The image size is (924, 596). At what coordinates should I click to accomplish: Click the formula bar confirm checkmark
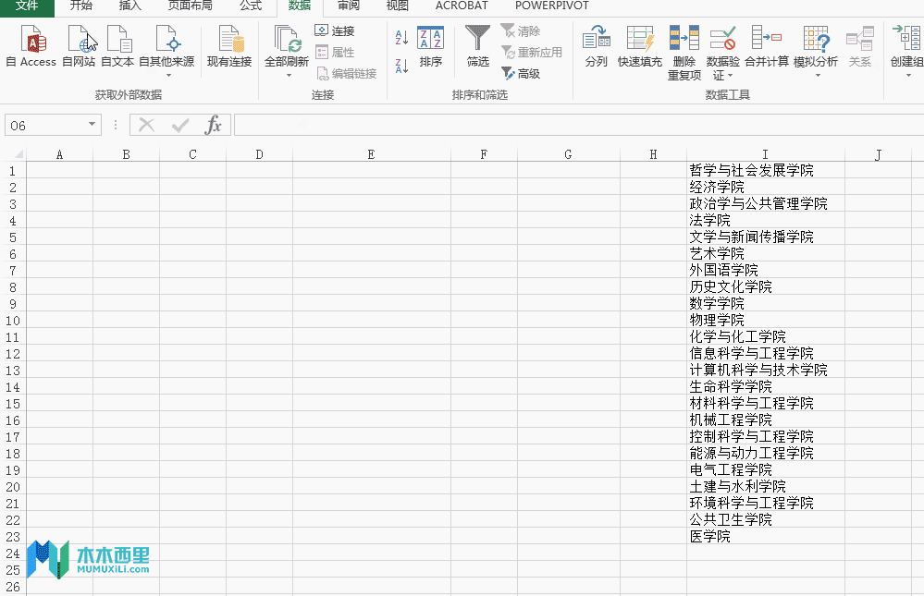180,125
